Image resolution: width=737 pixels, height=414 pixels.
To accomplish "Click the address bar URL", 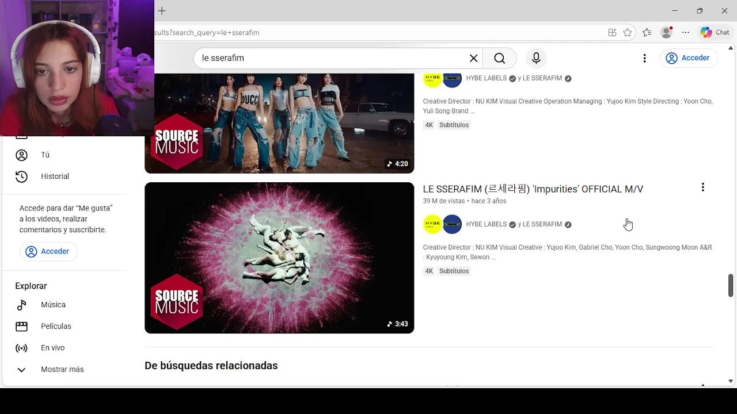I will (x=206, y=33).
